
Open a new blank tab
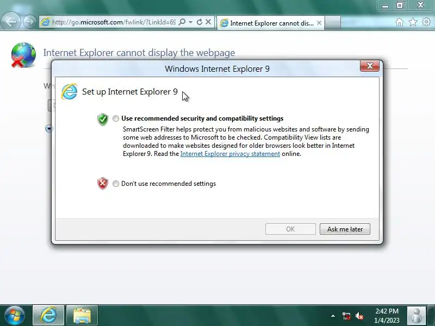332,23
